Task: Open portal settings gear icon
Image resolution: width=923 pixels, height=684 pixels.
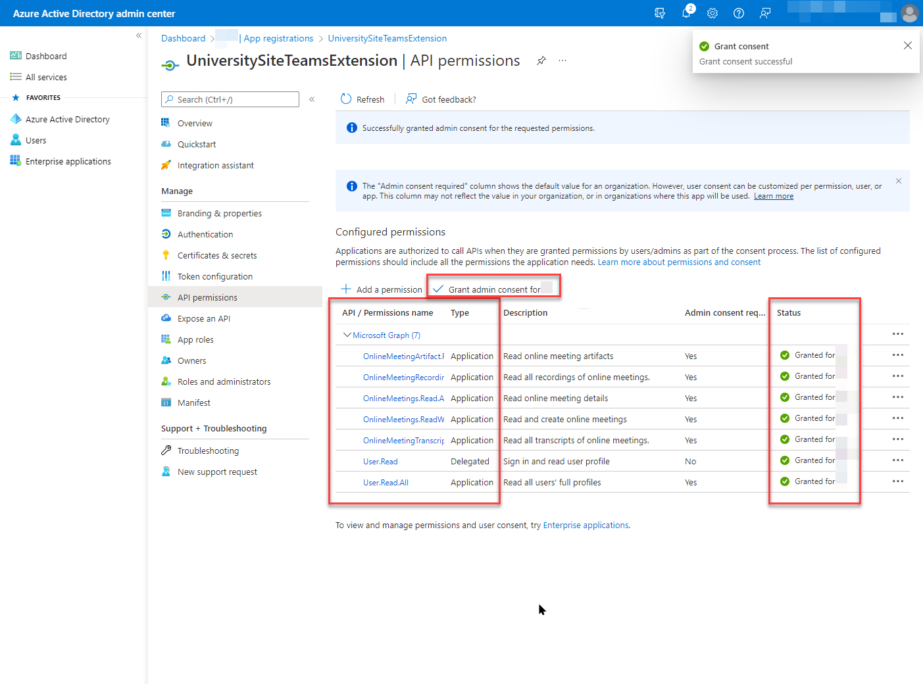Action: coord(712,13)
